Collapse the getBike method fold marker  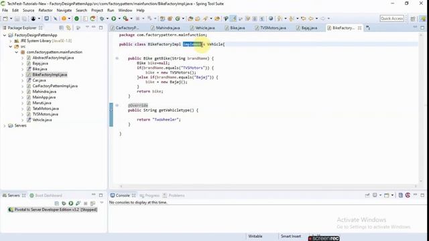click(117, 58)
